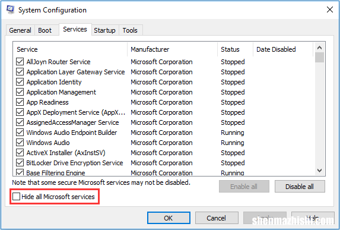Toggle AssignedAccessManager Service checkbox
The image size is (340, 230).
[20, 122]
